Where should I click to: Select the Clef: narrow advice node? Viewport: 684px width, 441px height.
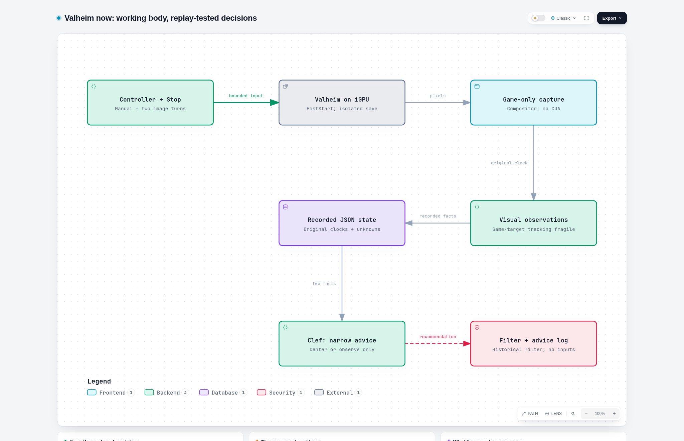[342, 344]
